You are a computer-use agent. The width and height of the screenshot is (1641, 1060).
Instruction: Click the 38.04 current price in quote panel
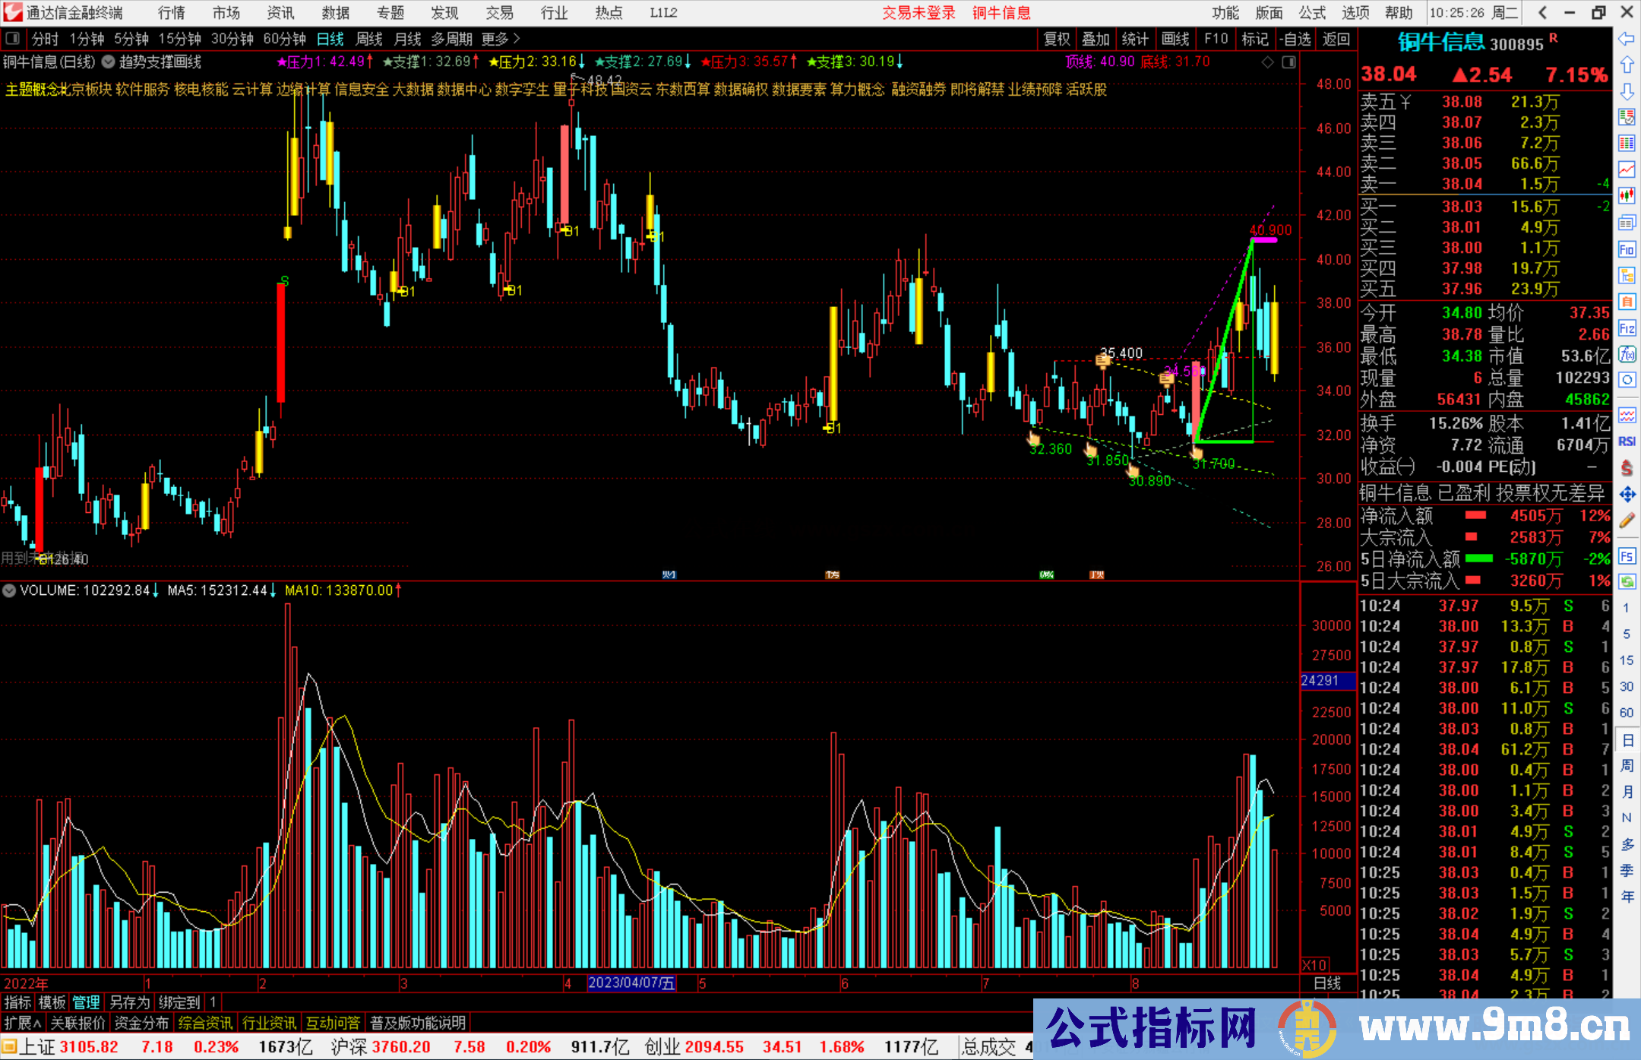(1388, 74)
